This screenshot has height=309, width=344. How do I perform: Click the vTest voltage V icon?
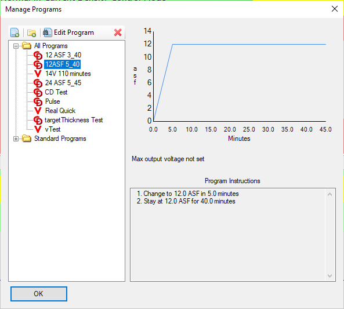(38, 129)
